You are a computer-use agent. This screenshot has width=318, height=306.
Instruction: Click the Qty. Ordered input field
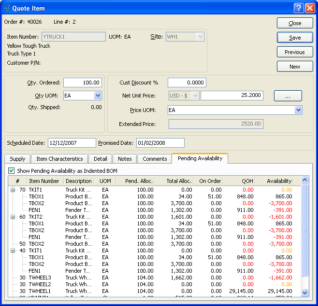point(82,83)
